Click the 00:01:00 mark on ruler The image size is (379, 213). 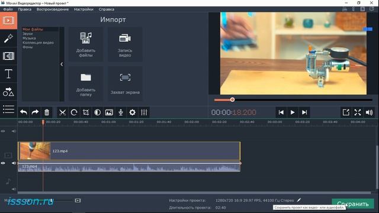tap(108, 122)
